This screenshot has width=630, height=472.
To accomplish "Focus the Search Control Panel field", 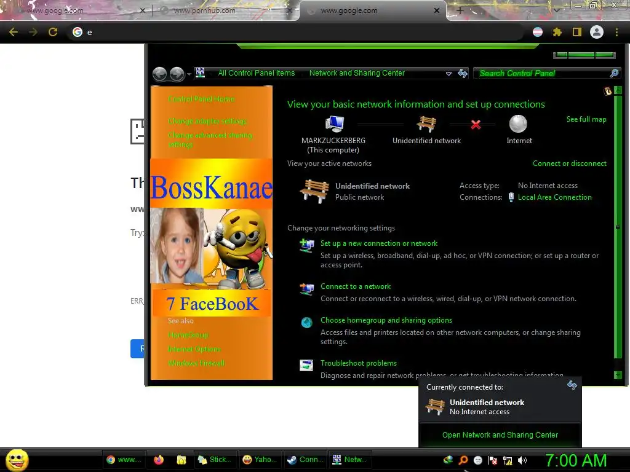I will pos(547,73).
